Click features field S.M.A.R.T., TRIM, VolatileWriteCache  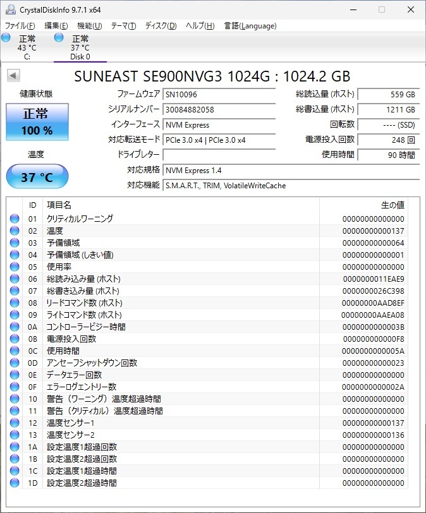coord(291,186)
